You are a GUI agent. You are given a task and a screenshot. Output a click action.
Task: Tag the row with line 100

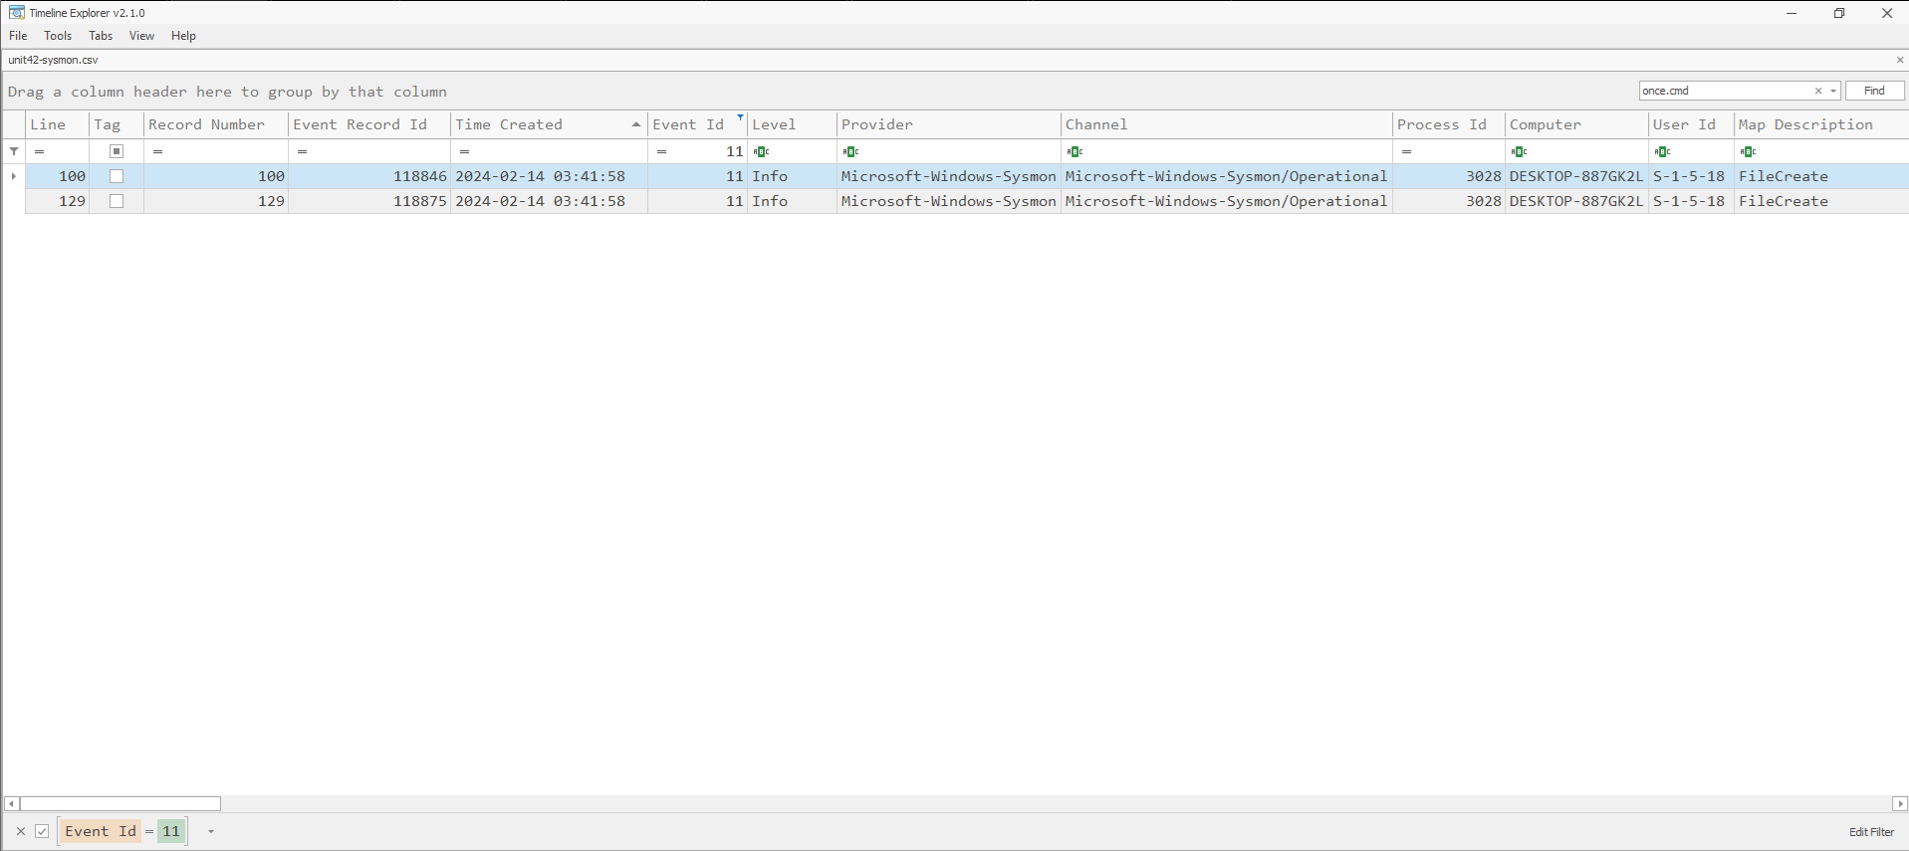pos(117,176)
